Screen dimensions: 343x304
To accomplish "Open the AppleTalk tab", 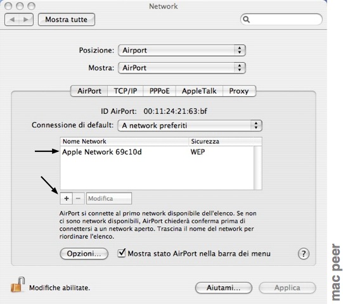I will 199,91.
